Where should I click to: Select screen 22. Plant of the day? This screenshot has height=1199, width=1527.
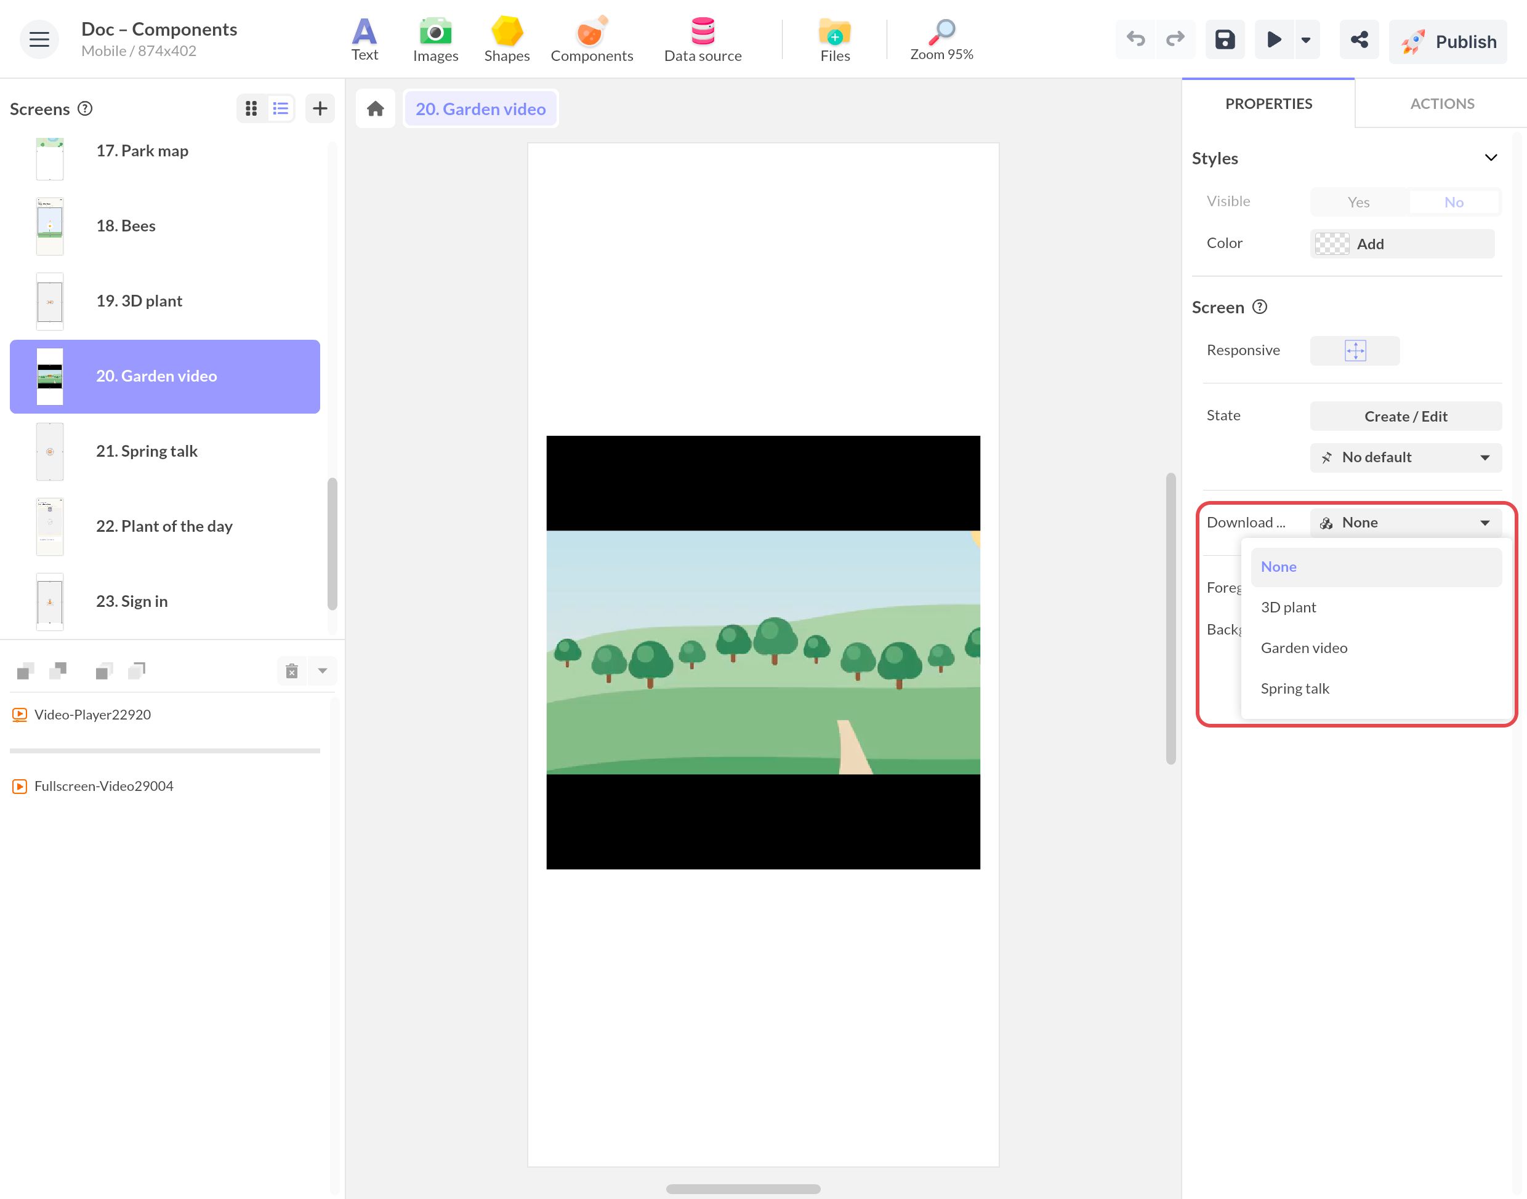(165, 526)
